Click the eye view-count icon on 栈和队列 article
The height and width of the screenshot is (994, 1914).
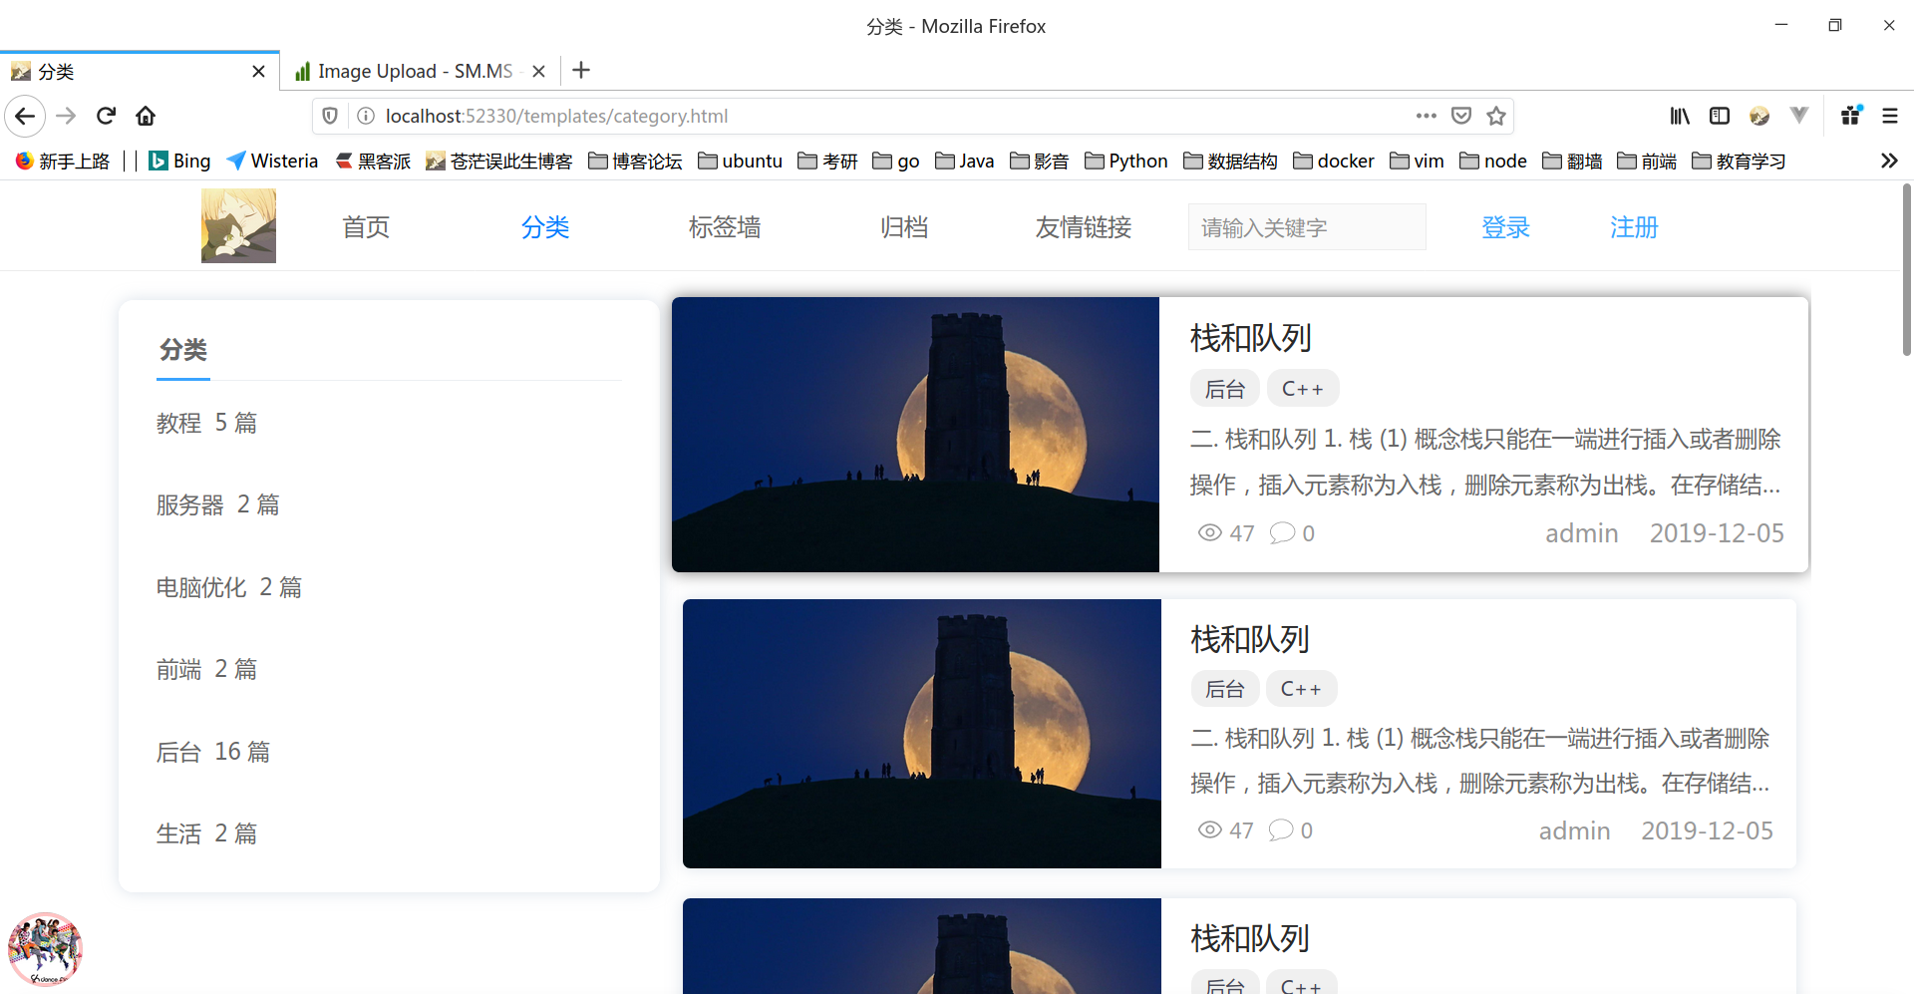1209,532
